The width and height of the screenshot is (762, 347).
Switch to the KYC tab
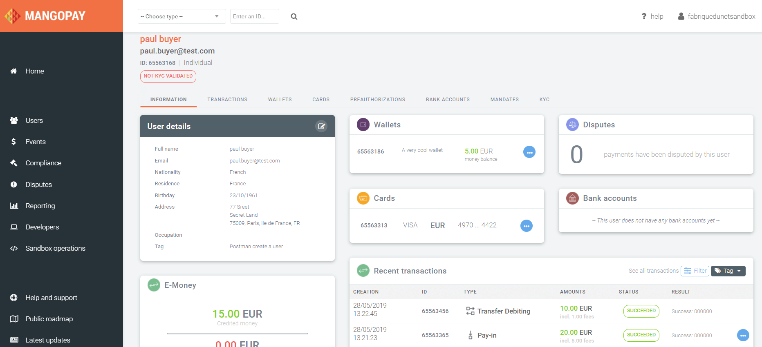[544, 100]
